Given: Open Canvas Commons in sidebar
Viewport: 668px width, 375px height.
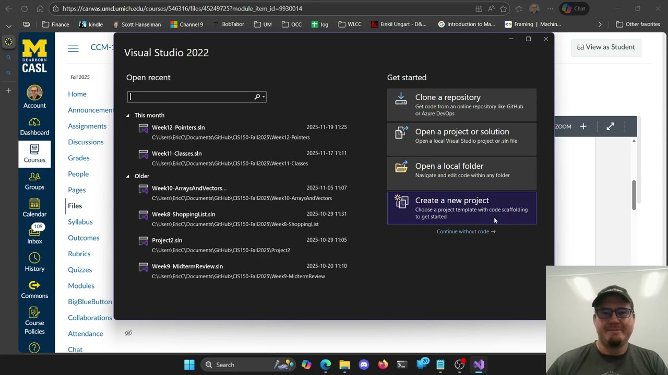Looking at the screenshot, I should pos(34,289).
